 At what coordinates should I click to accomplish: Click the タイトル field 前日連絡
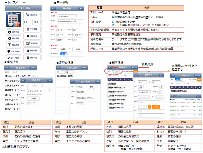point(87,92)
